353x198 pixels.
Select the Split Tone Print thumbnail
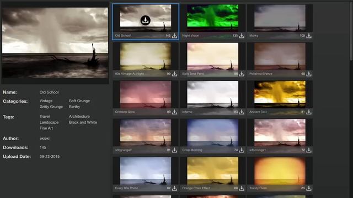pyautogui.click(x=212, y=56)
